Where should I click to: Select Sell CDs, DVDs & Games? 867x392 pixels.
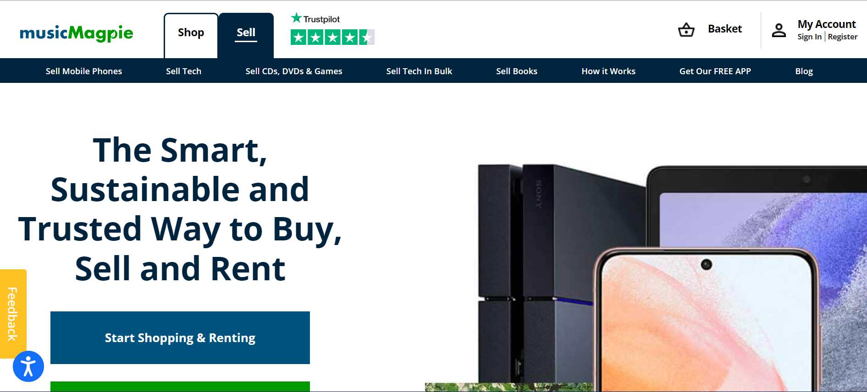(294, 71)
